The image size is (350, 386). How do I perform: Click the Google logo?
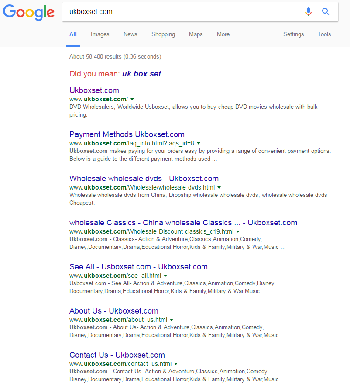[x=28, y=12]
